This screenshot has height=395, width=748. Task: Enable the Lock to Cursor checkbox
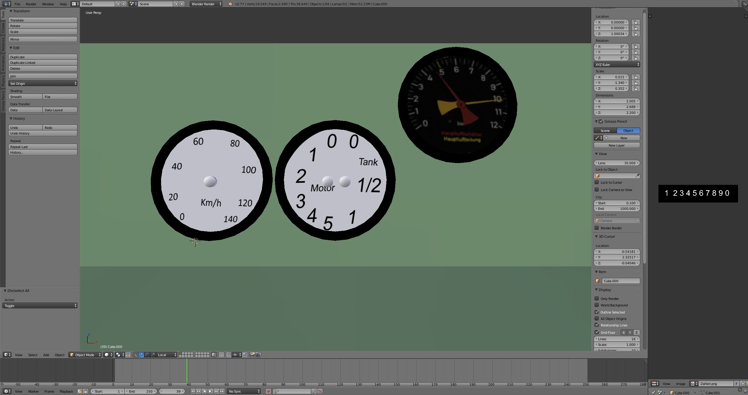[x=597, y=182]
